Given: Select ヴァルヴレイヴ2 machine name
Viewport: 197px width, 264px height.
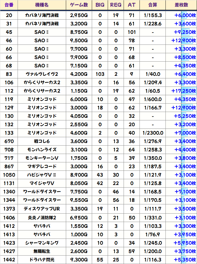Looking at the screenshot, I should tap(42, 74).
